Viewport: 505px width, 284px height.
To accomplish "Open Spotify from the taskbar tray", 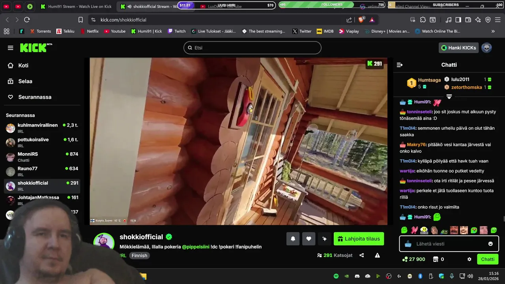I will tap(336, 276).
